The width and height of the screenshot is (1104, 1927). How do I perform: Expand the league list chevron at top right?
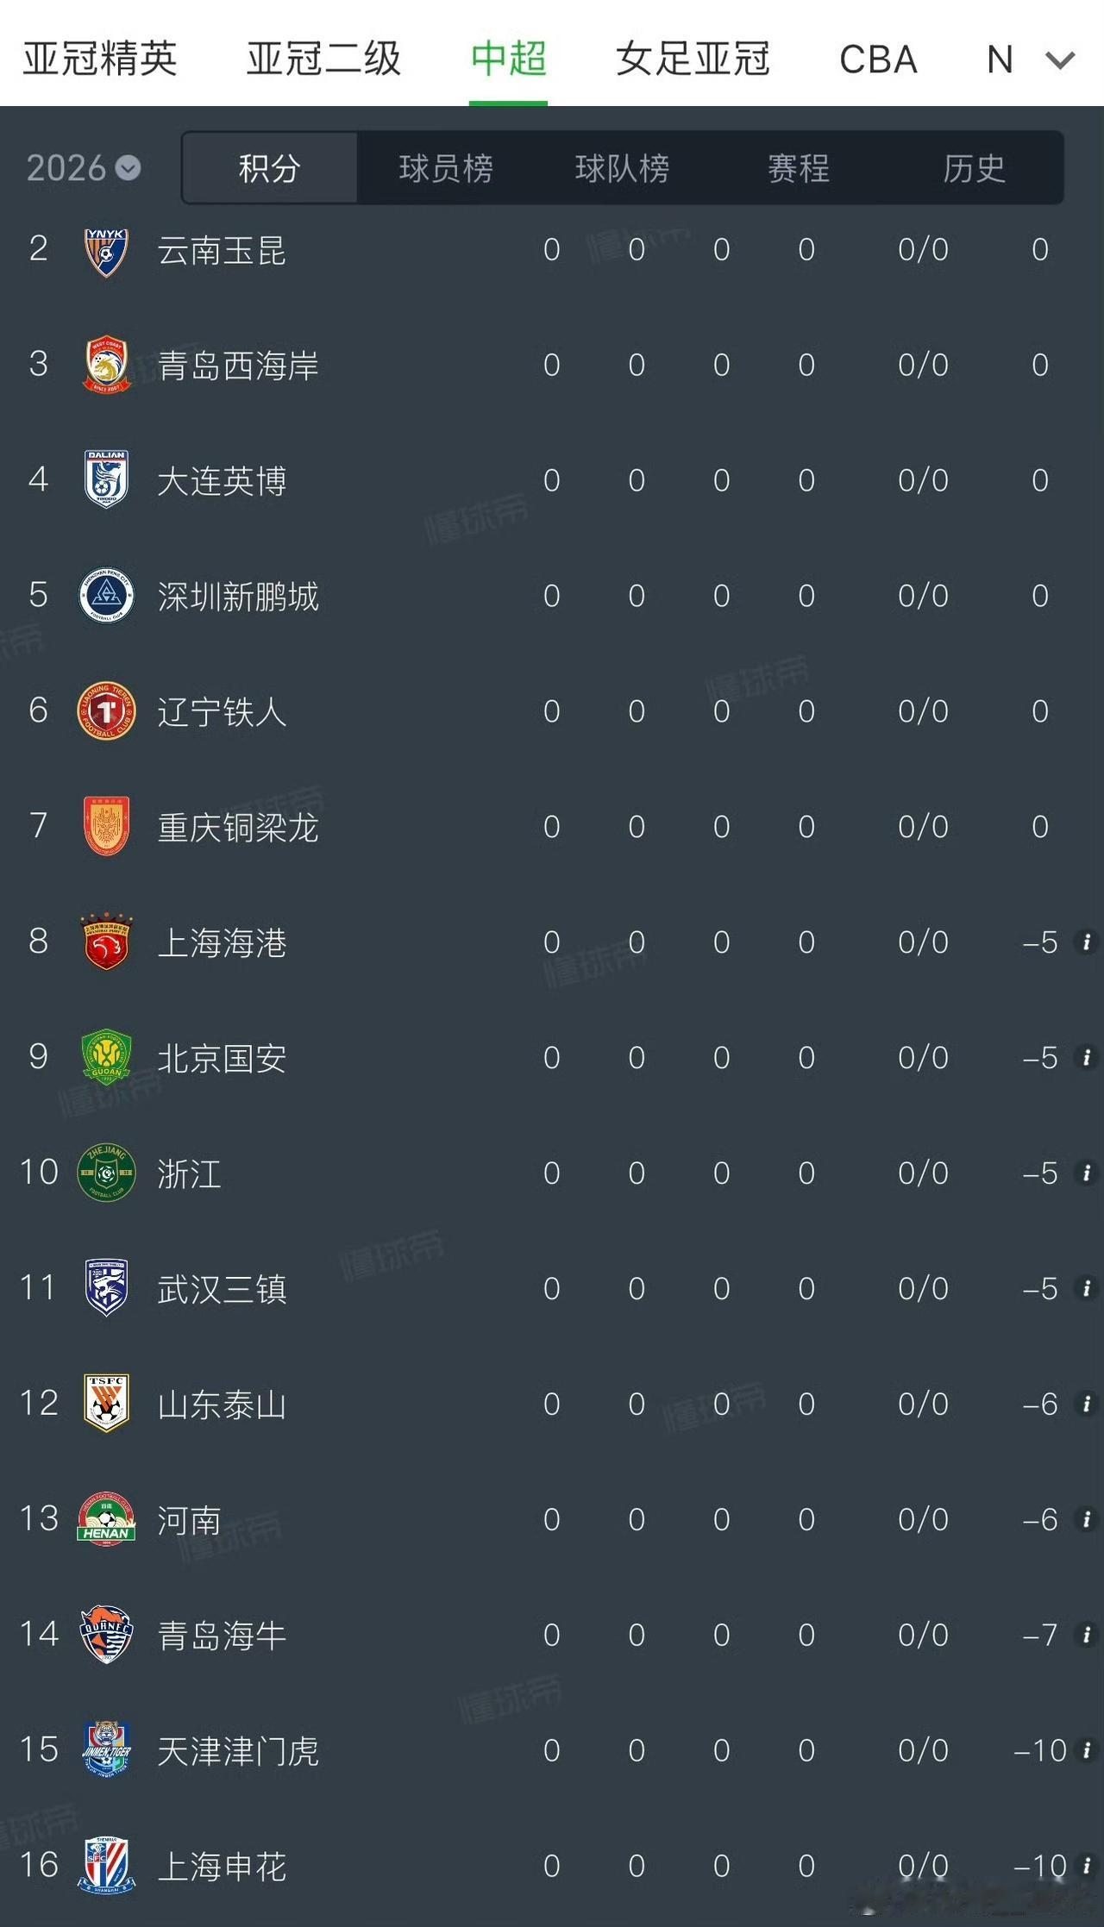[x=1060, y=59]
